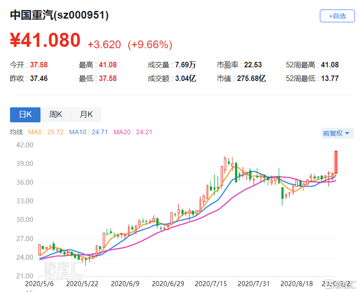Click the 市盈率 value 22.53
Image resolution: width=359 pixels, height=292 pixels.
(253, 65)
